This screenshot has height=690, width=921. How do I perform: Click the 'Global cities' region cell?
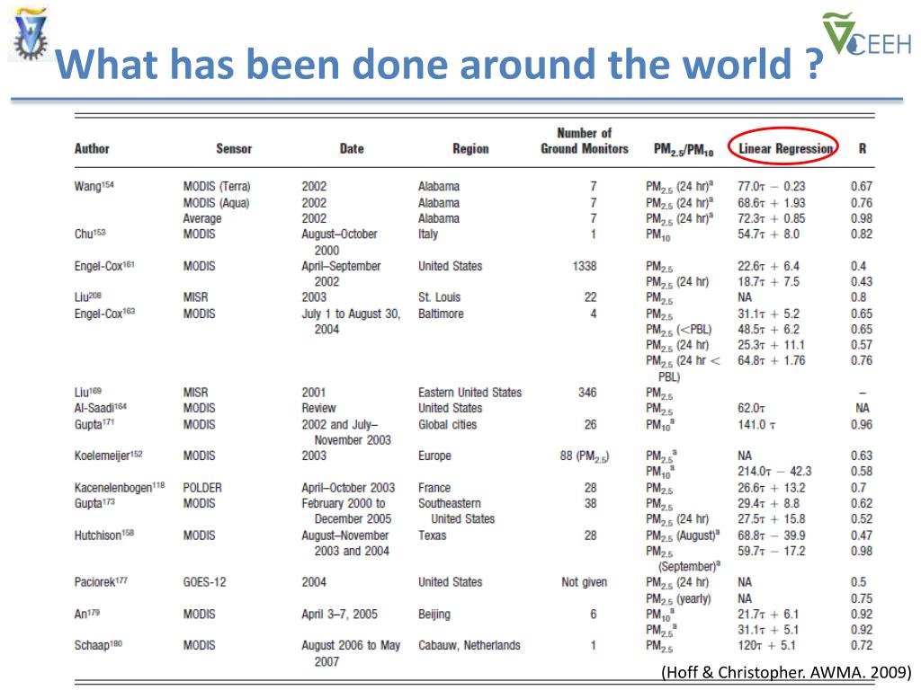[448, 424]
